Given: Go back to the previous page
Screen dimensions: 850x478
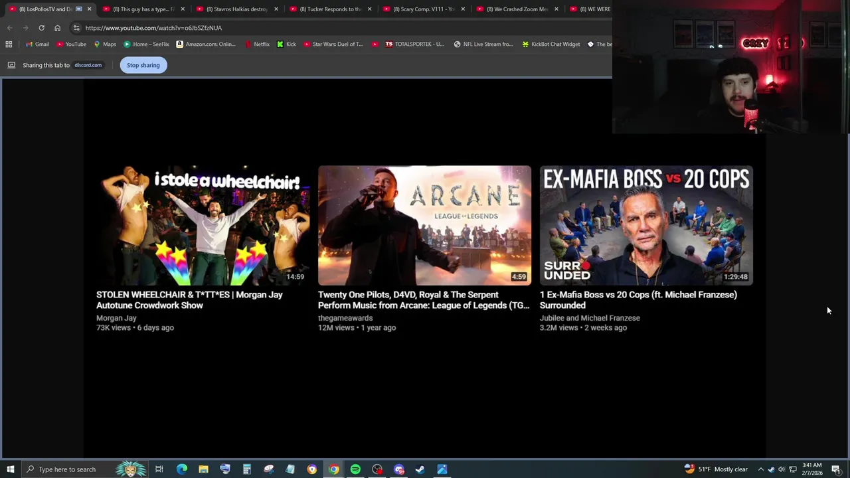Looking at the screenshot, I should [9, 28].
